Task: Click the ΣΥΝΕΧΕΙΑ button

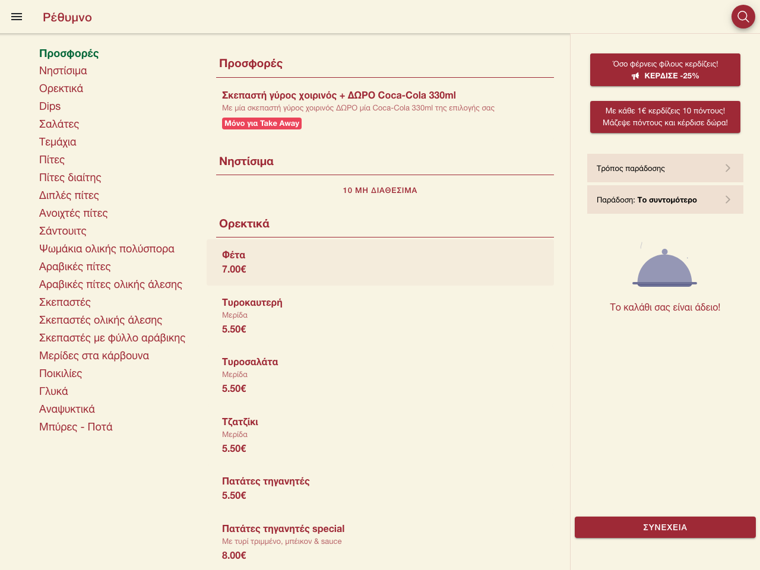Action: (665, 527)
